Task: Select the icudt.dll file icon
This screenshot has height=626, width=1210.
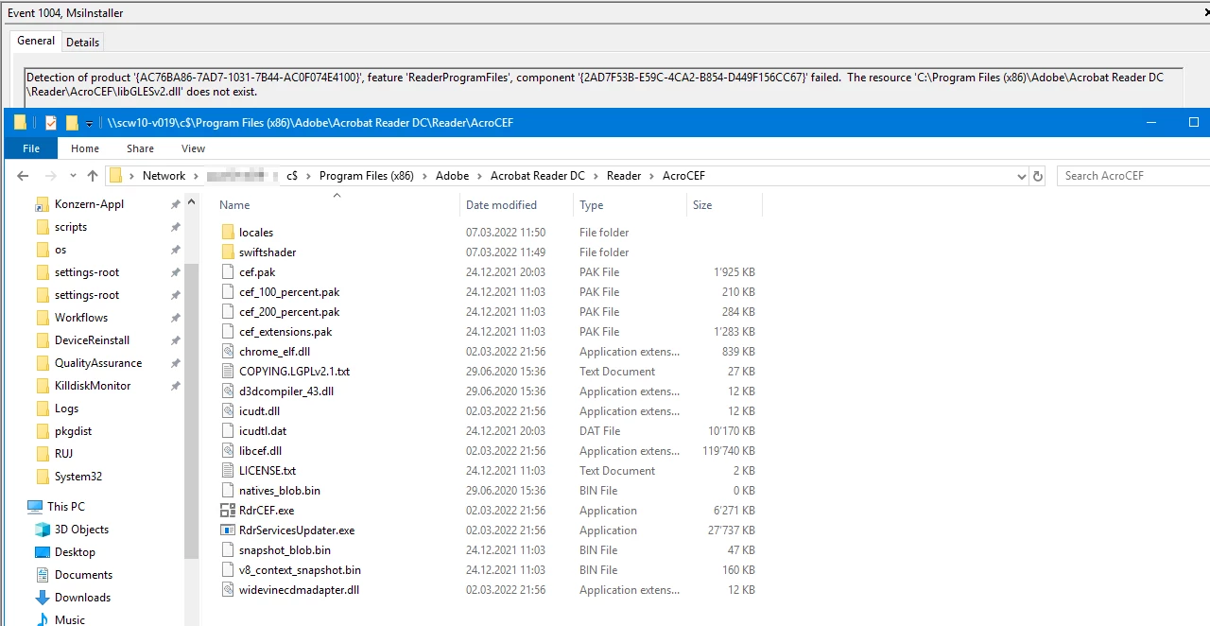Action: (227, 411)
